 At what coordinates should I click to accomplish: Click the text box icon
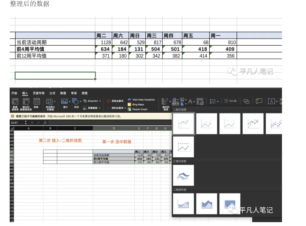coord(271,101)
